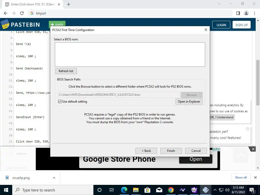Show hidden system tray icons

215,190
